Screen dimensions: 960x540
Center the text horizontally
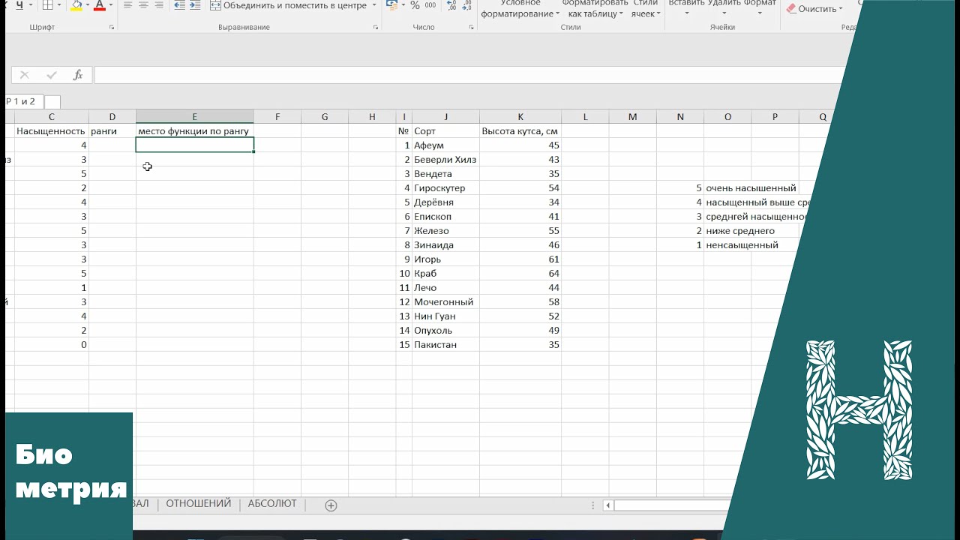point(143,5)
